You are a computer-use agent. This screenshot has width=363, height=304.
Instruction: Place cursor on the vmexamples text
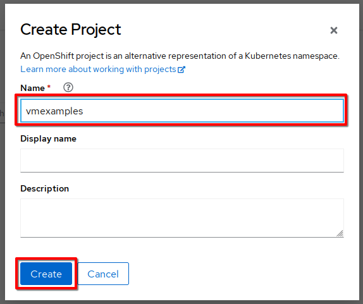pos(54,111)
